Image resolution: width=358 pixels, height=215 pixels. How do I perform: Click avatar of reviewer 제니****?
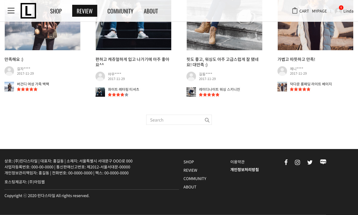click(x=282, y=71)
